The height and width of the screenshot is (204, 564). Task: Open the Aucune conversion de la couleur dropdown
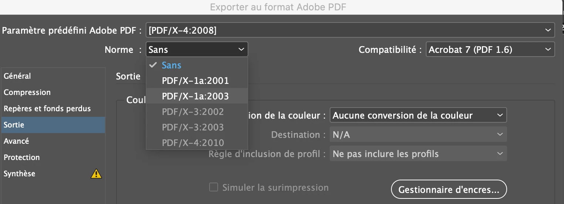tap(418, 115)
